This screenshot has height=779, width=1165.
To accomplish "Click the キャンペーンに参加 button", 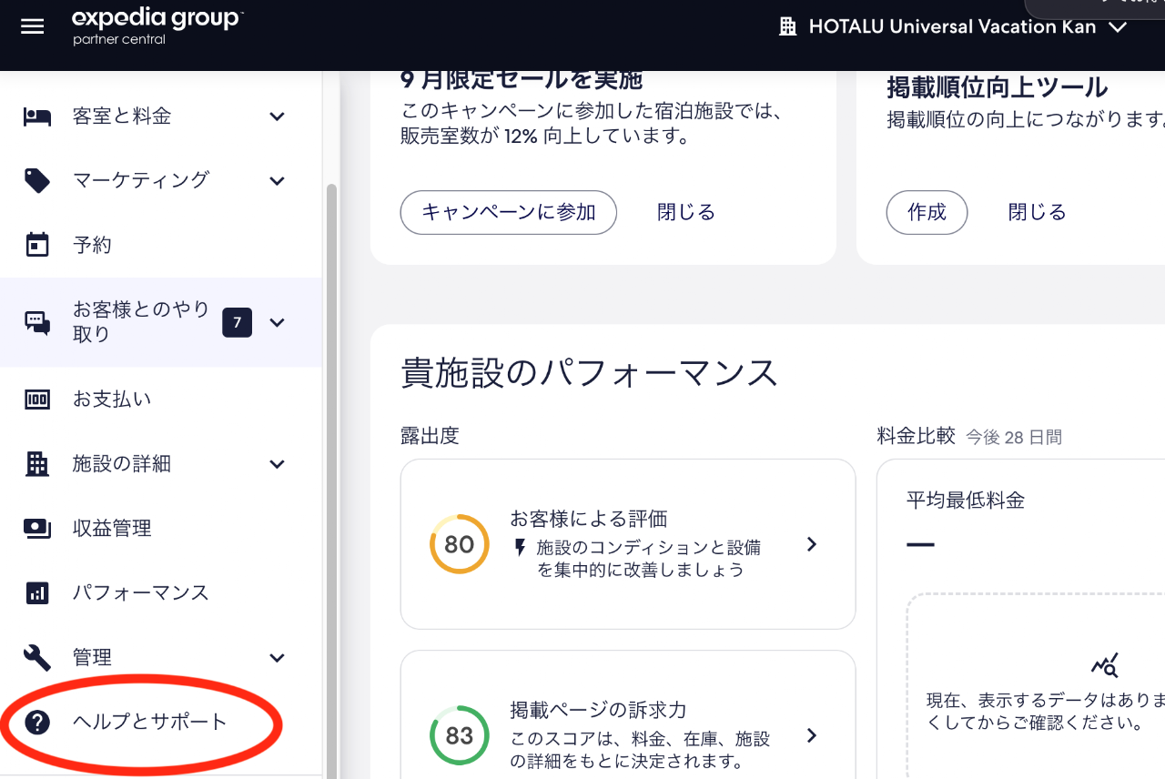I will pyautogui.click(x=508, y=212).
